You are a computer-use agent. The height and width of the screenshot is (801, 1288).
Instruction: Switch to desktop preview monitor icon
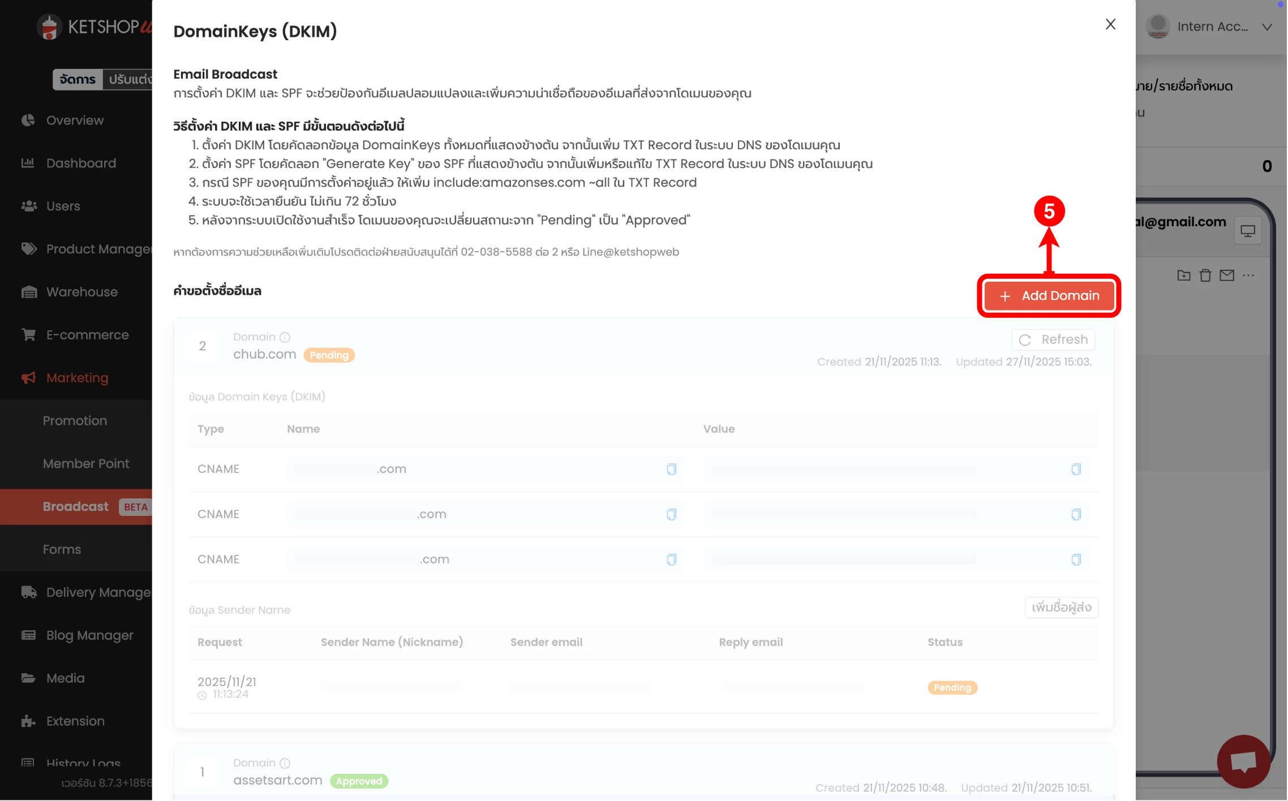pyautogui.click(x=1248, y=231)
